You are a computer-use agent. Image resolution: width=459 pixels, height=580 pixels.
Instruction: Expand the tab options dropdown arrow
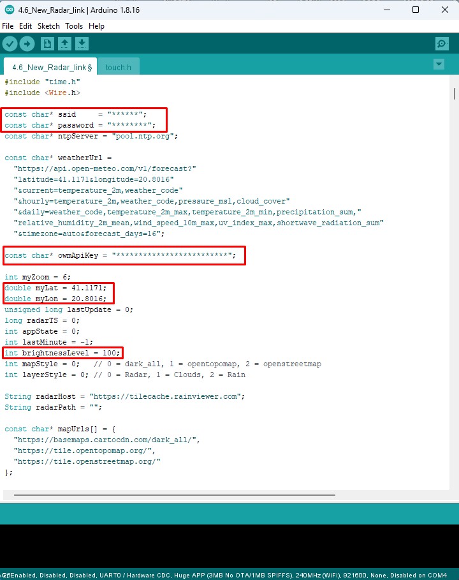point(438,64)
